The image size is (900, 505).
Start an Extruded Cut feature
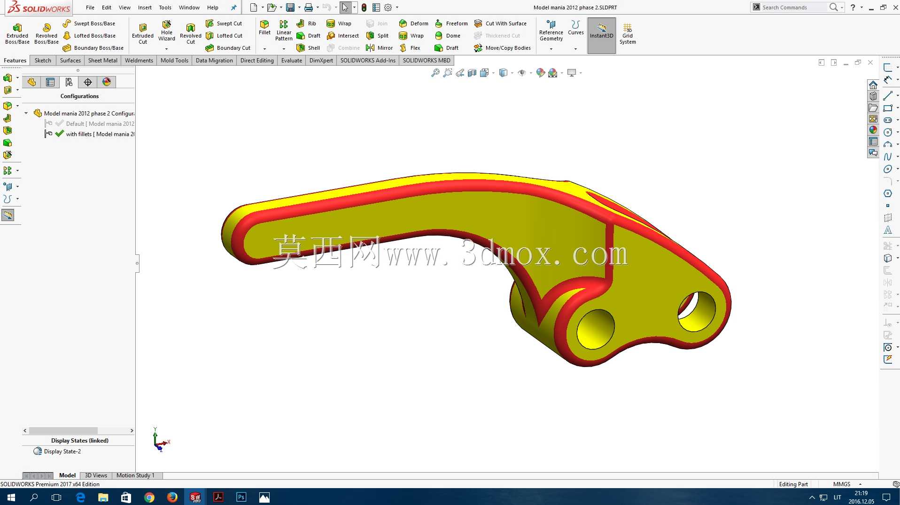143,33
